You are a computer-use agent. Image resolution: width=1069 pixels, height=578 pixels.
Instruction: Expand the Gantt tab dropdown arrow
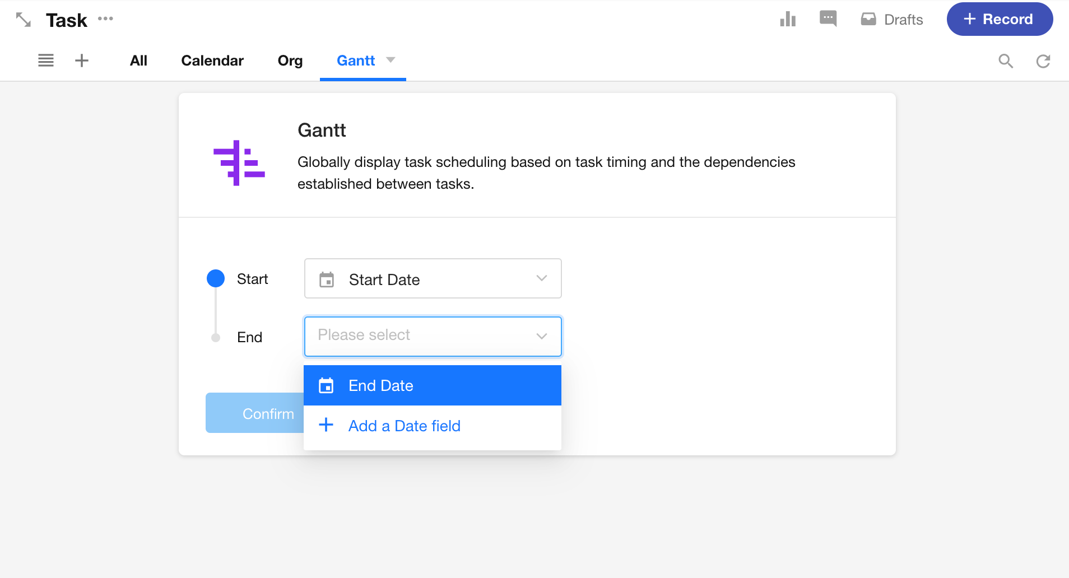(391, 60)
